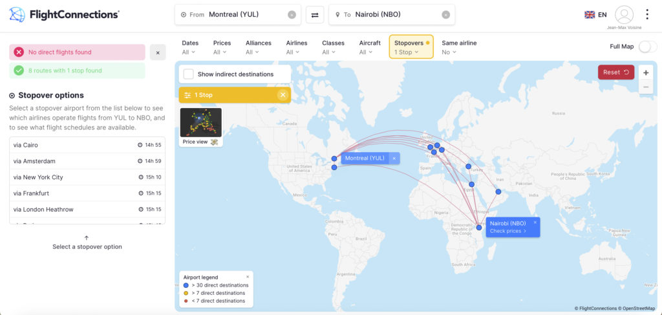
Task: Close the Airport legend panel
Action: [247, 277]
